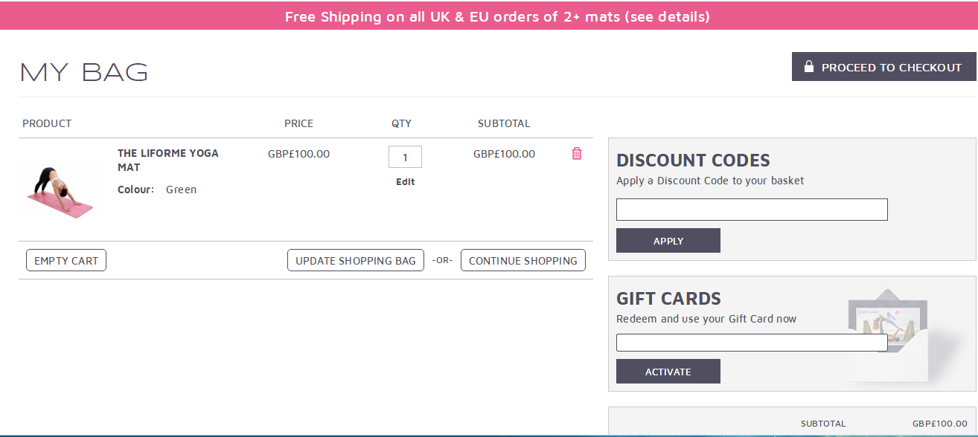Focus the gift card number field
978x437 pixels.
752,343
